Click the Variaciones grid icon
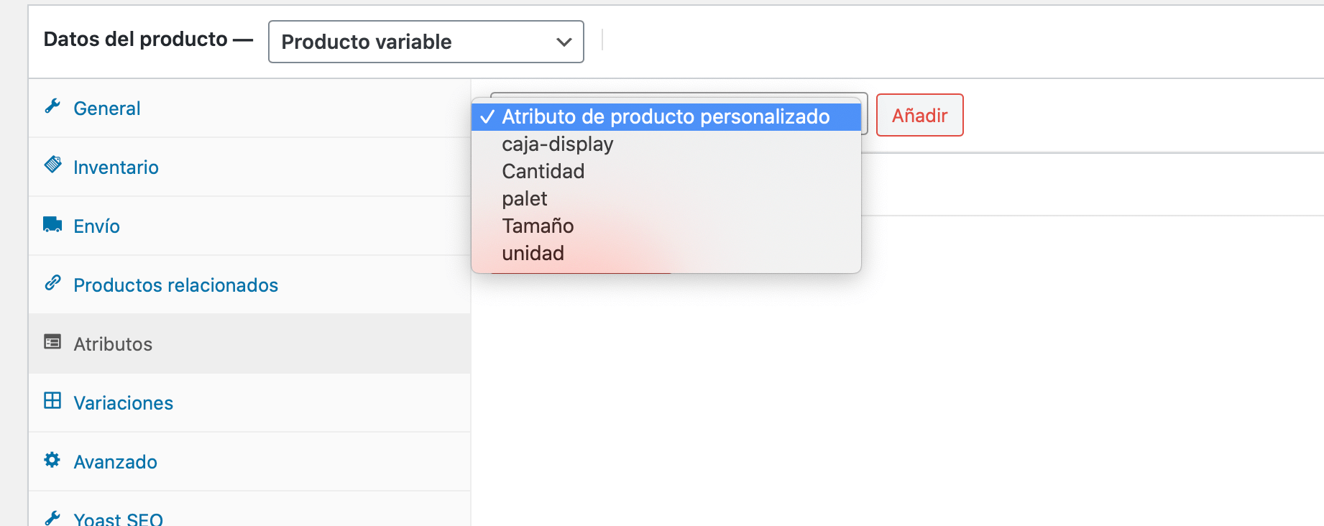This screenshot has height=526, width=1324. click(52, 400)
